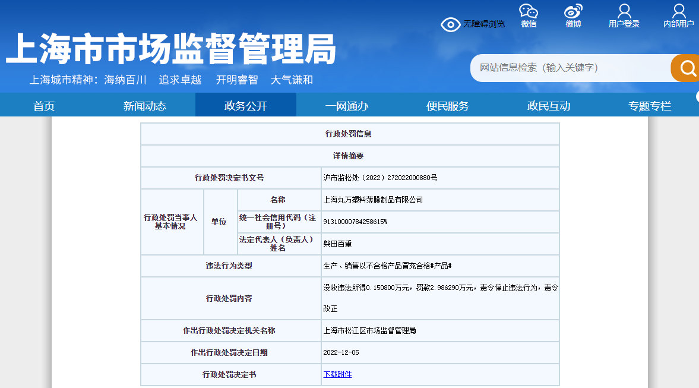Click the 行政处罚内容 label cell
This screenshot has width=699, height=388.
pyautogui.click(x=231, y=298)
